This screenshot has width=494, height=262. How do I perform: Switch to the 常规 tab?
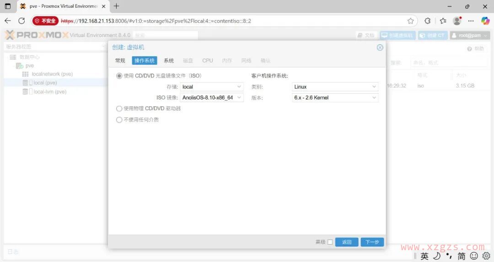(x=120, y=60)
